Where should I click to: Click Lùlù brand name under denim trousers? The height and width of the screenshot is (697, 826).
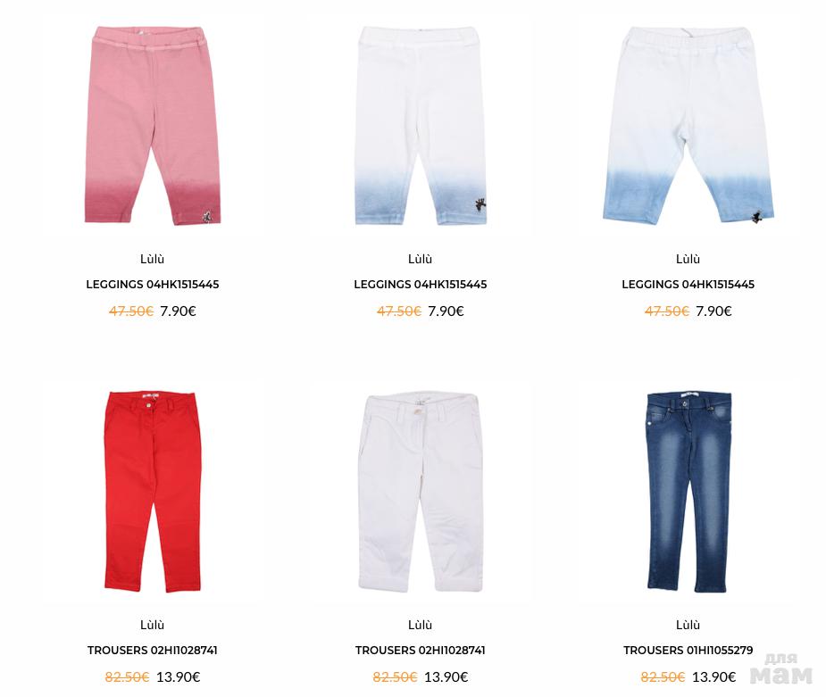(x=688, y=625)
